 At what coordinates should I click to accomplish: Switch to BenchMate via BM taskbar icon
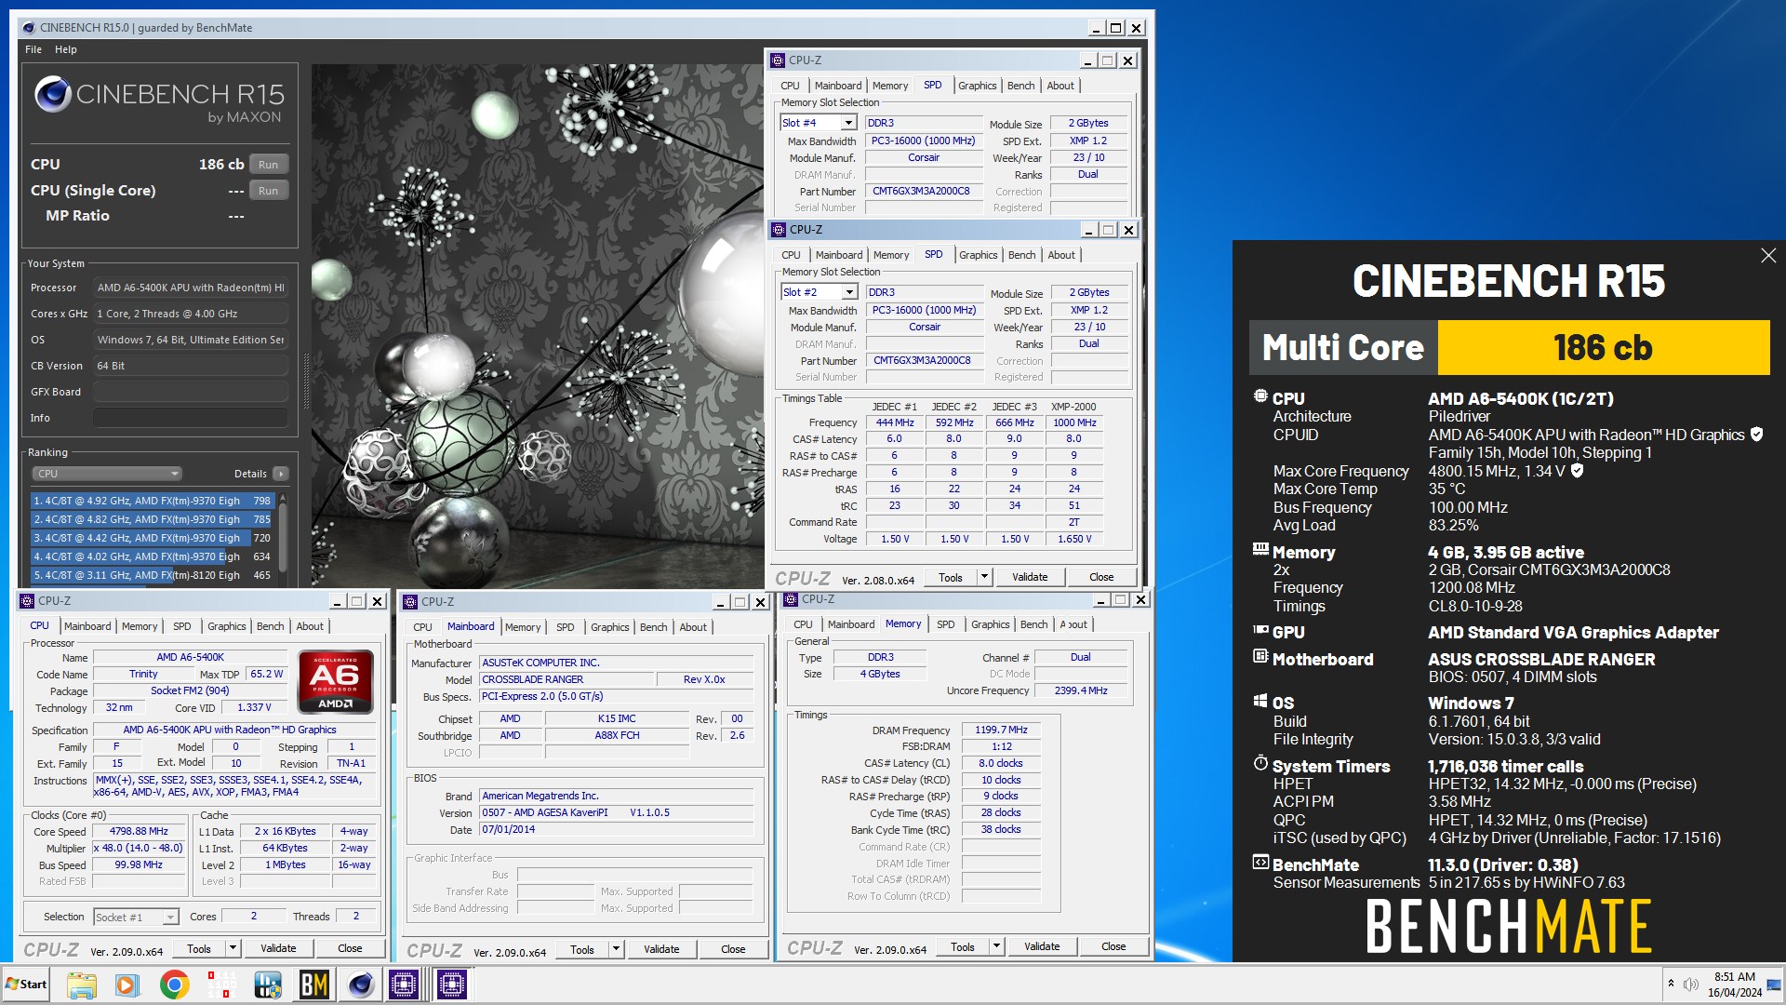(314, 984)
